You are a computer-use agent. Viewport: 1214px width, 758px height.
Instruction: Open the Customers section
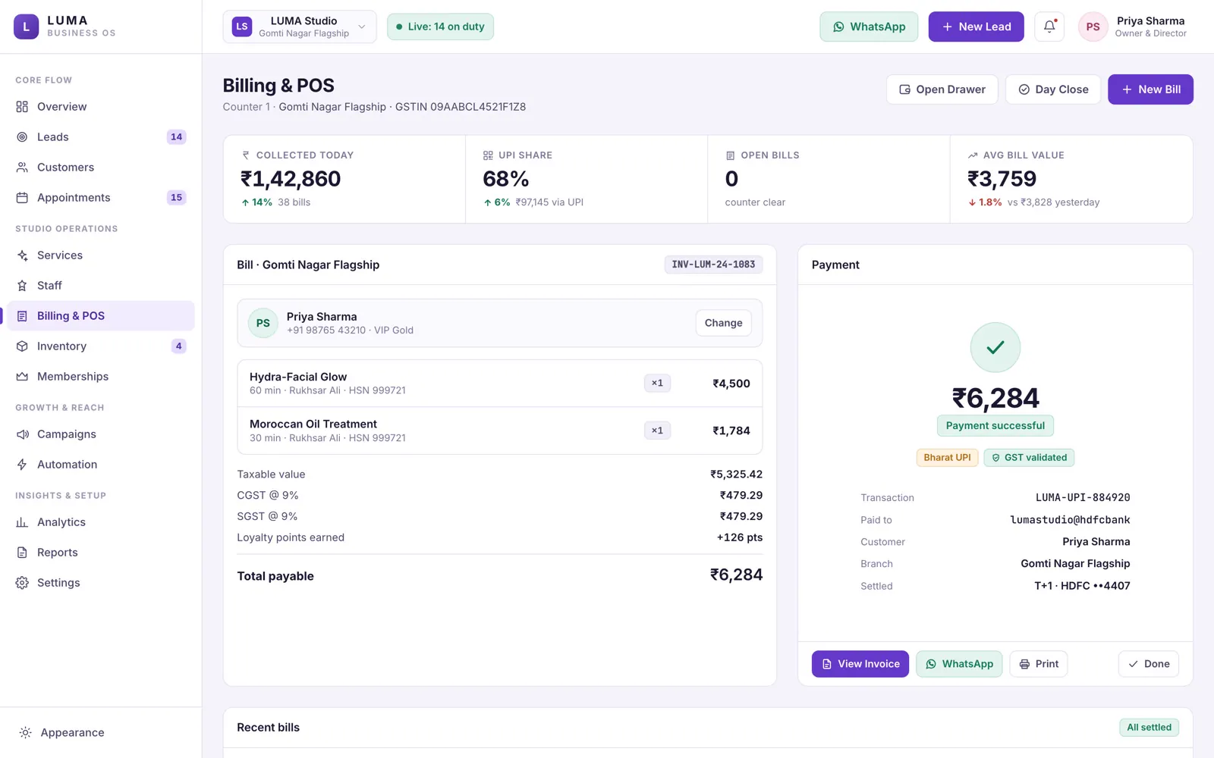(x=101, y=168)
